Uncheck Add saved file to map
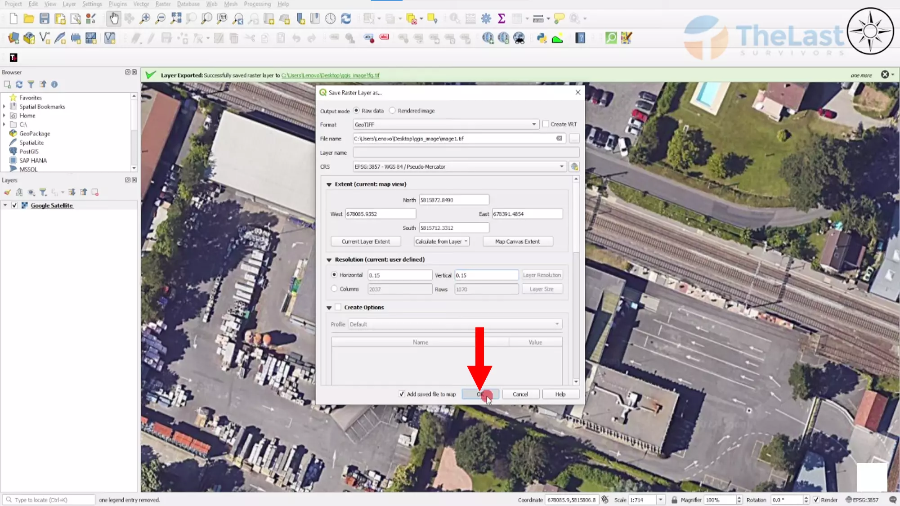This screenshot has height=506, width=900. (402, 394)
